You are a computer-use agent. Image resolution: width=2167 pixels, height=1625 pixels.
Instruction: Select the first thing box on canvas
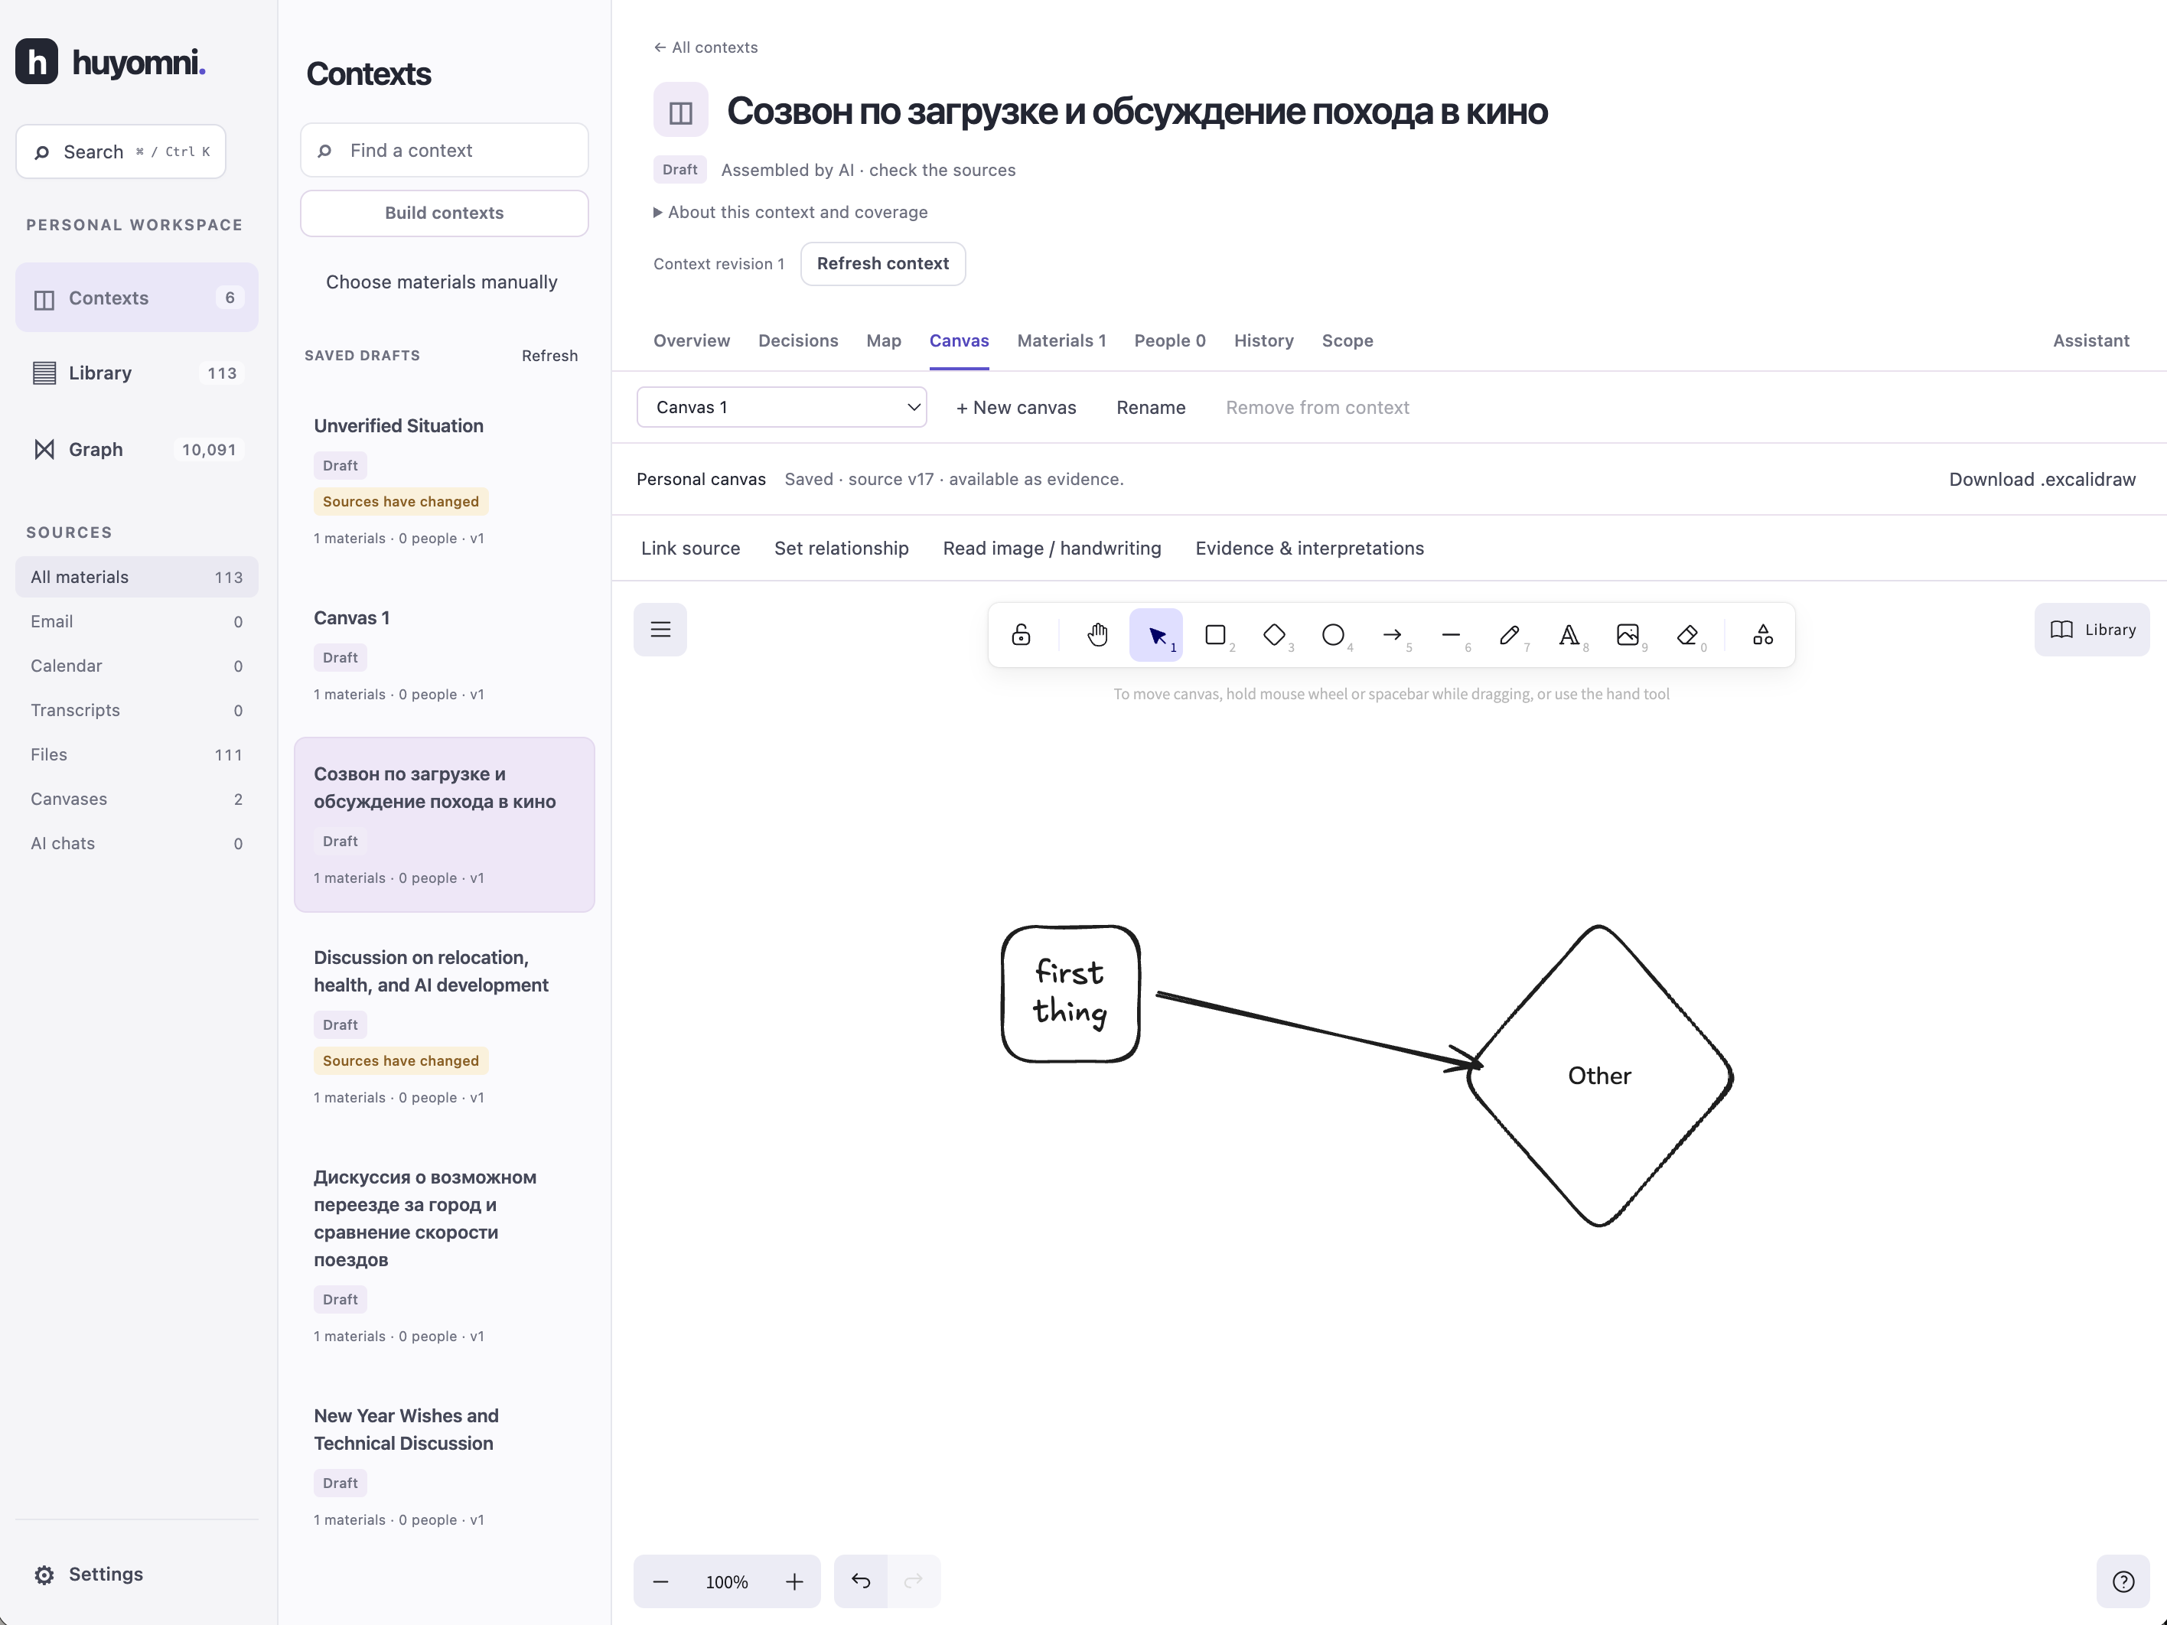pos(1070,993)
